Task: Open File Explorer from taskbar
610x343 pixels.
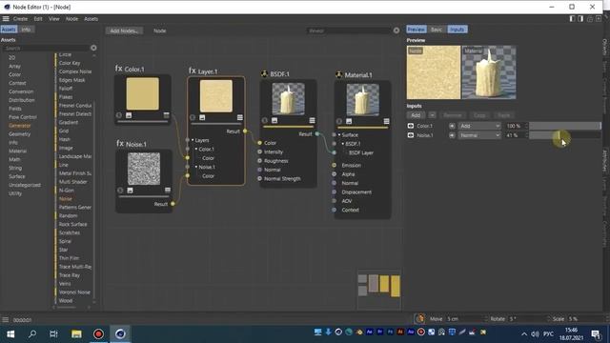Action: click(76, 333)
